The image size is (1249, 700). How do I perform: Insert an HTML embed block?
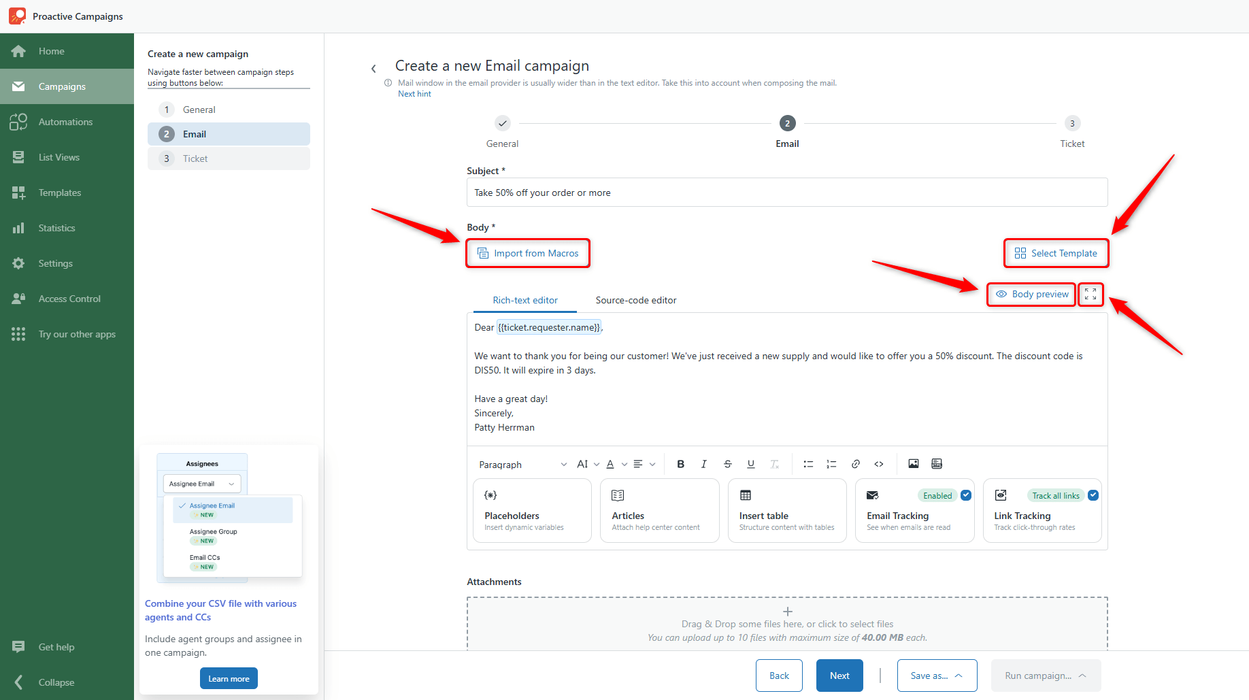[937, 464]
